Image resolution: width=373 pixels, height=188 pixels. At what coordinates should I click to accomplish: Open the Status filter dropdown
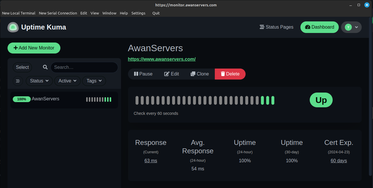click(39, 81)
